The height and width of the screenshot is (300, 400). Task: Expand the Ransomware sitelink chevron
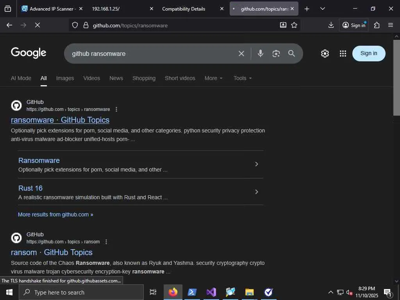point(257,164)
